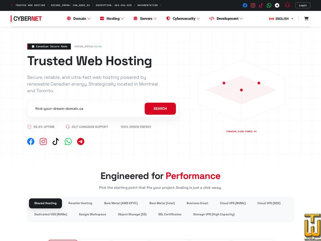Click the shield icon beside Cybersecurity

pyautogui.click(x=168, y=19)
